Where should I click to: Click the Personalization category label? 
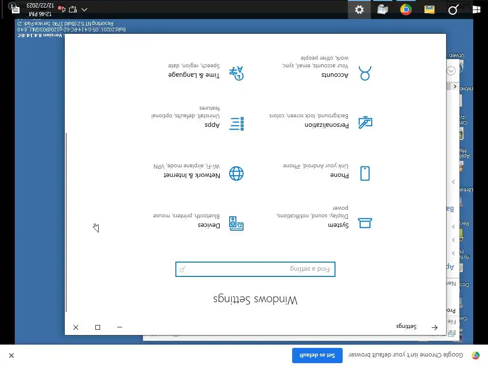tap(326, 125)
